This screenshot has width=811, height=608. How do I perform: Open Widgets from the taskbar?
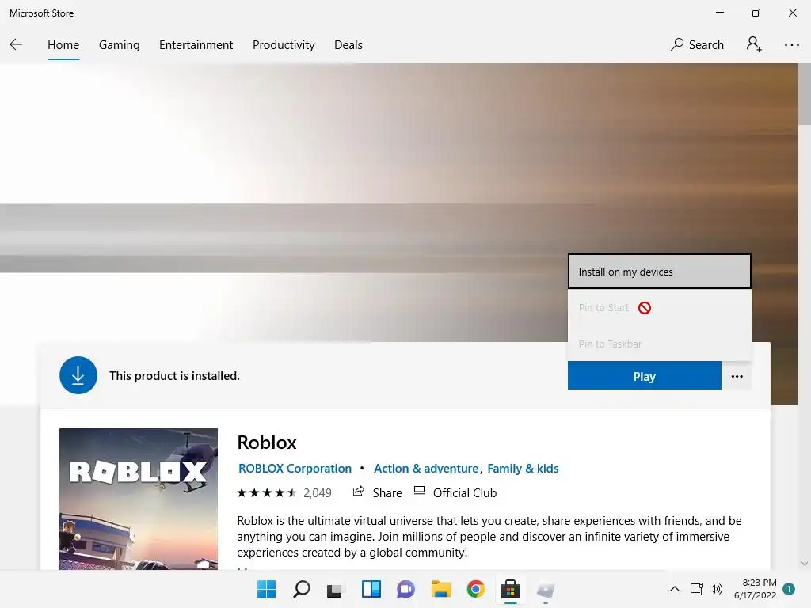pyautogui.click(x=371, y=589)
